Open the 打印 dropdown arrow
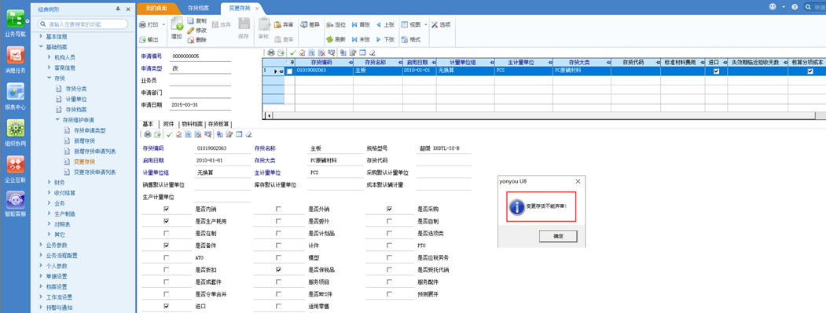Image resolution: width=826 pixels, height=313 pixels. [163, 25]
